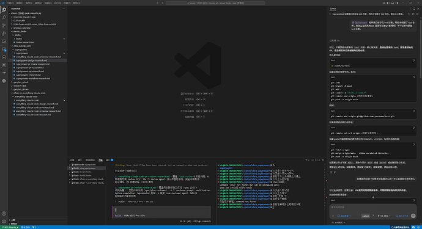Open the Manage gear in the activity bar
The image size is (422, 229).
[x=4, y=222]
